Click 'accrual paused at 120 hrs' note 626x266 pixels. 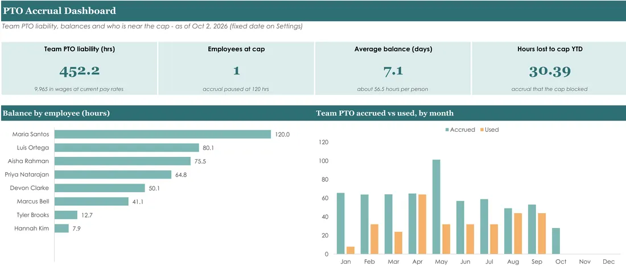tap(236, 89)
